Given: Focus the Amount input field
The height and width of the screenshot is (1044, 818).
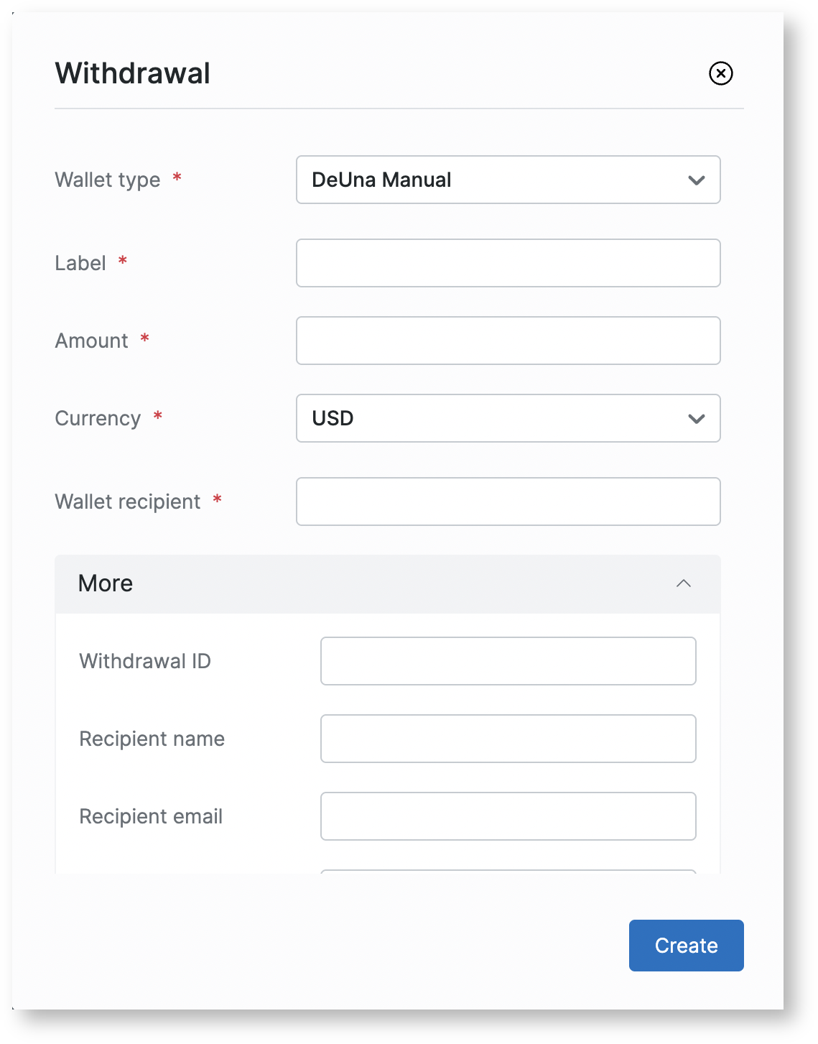Looking at the screenshot, I should [508, 341].
